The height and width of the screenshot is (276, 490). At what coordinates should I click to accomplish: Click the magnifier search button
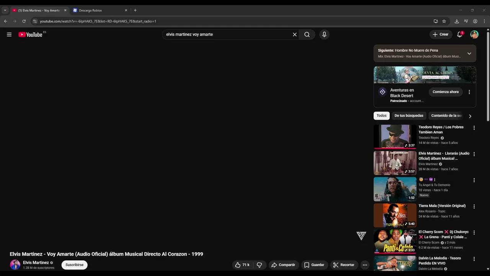[307, 34]
